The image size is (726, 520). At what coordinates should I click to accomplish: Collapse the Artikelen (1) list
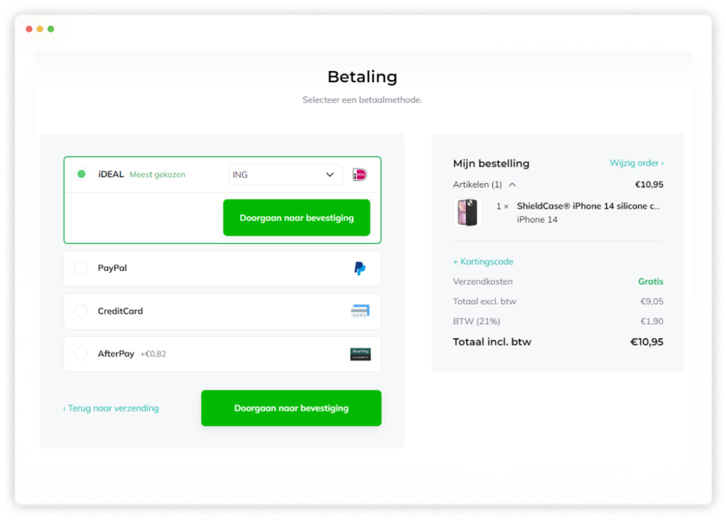[512, 184]
